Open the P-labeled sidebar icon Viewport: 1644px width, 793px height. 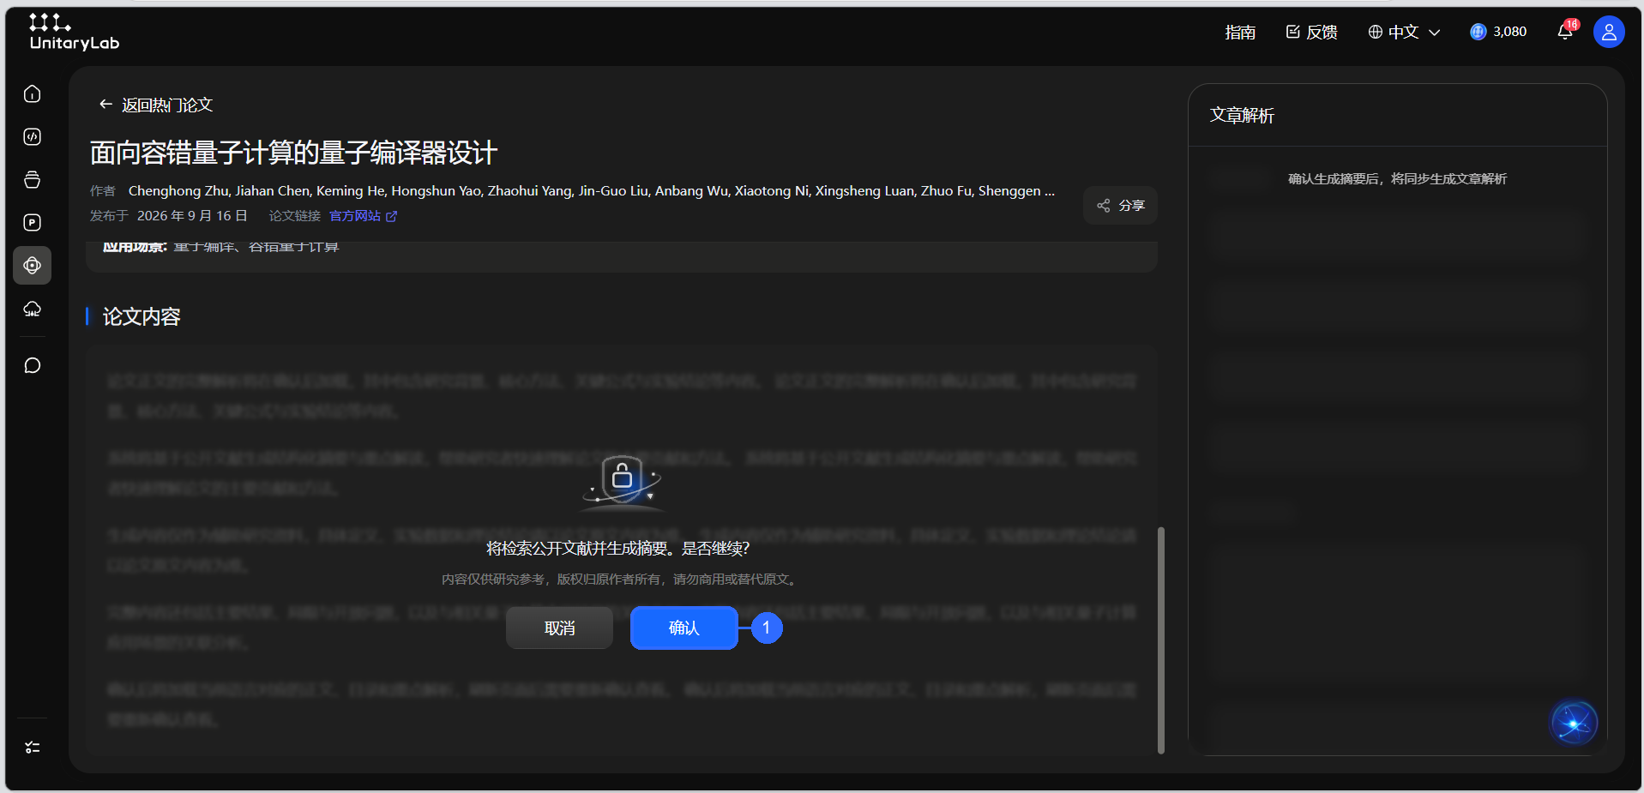click(x=33, y=222)
